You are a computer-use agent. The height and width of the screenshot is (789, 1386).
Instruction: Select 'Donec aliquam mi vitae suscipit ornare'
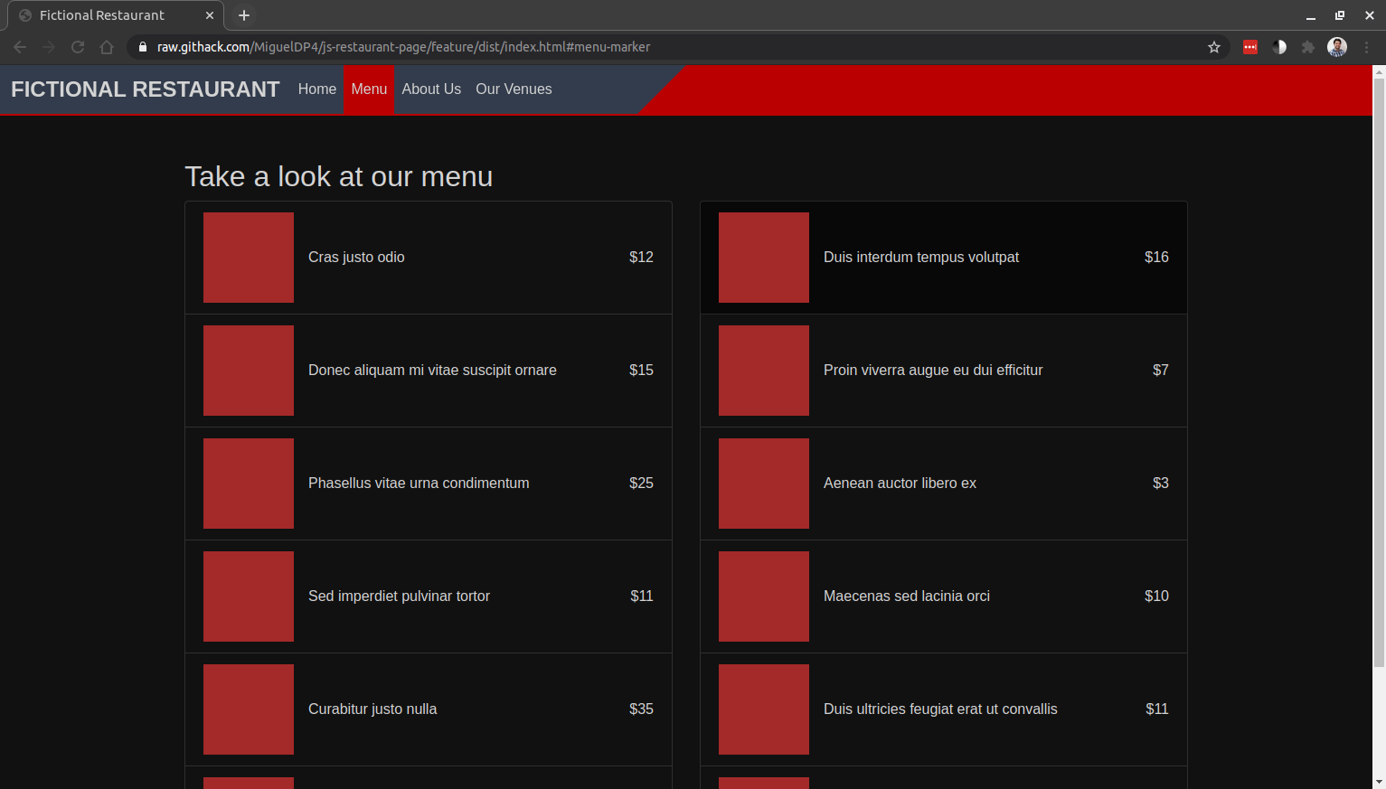click(432, 371)
